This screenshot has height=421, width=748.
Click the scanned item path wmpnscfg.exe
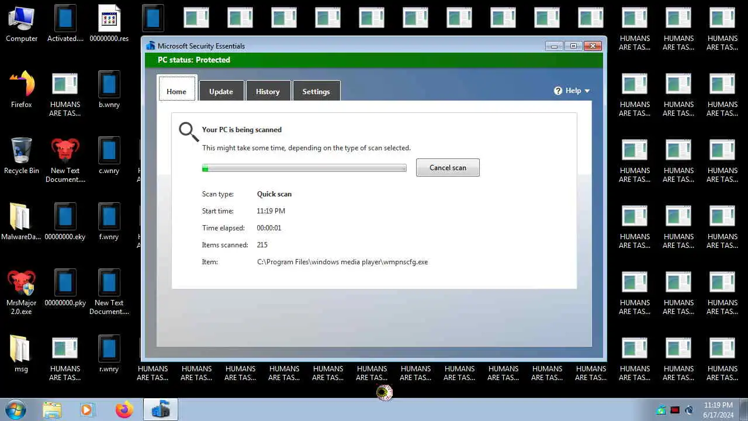click(x=342, y=262)
